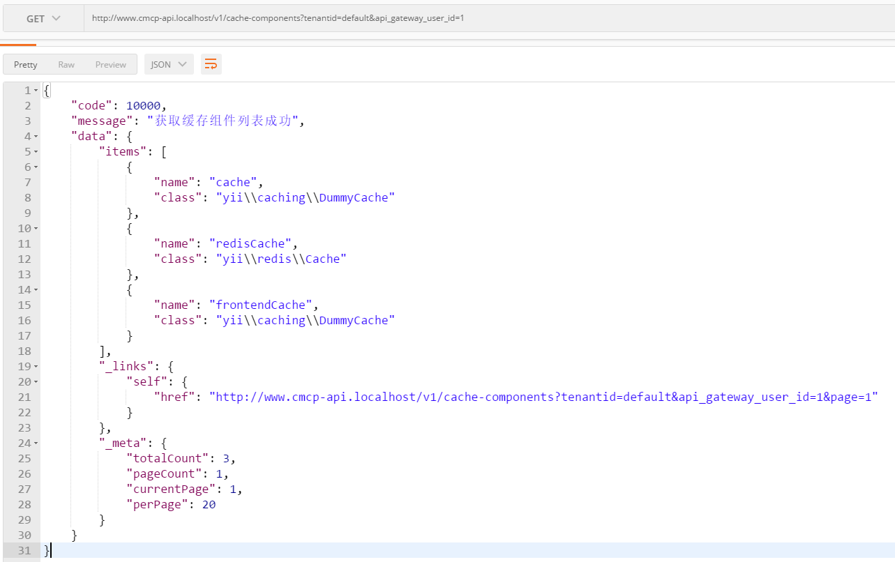Collapse the "_links" object fold arrow
The width and height of the screenshot is (895, 562).
coord(36,367)
